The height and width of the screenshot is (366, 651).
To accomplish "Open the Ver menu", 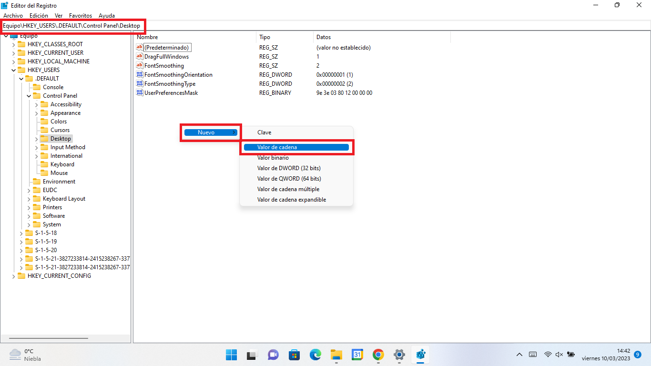I will point(59,16).
